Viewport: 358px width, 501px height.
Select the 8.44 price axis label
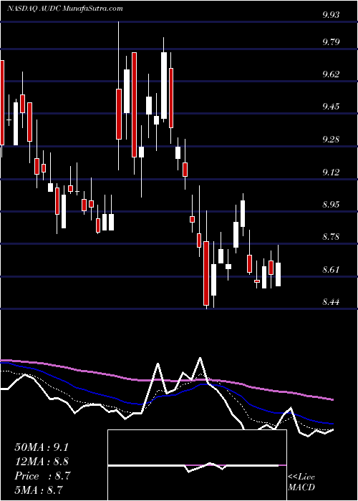coord(331,301)
